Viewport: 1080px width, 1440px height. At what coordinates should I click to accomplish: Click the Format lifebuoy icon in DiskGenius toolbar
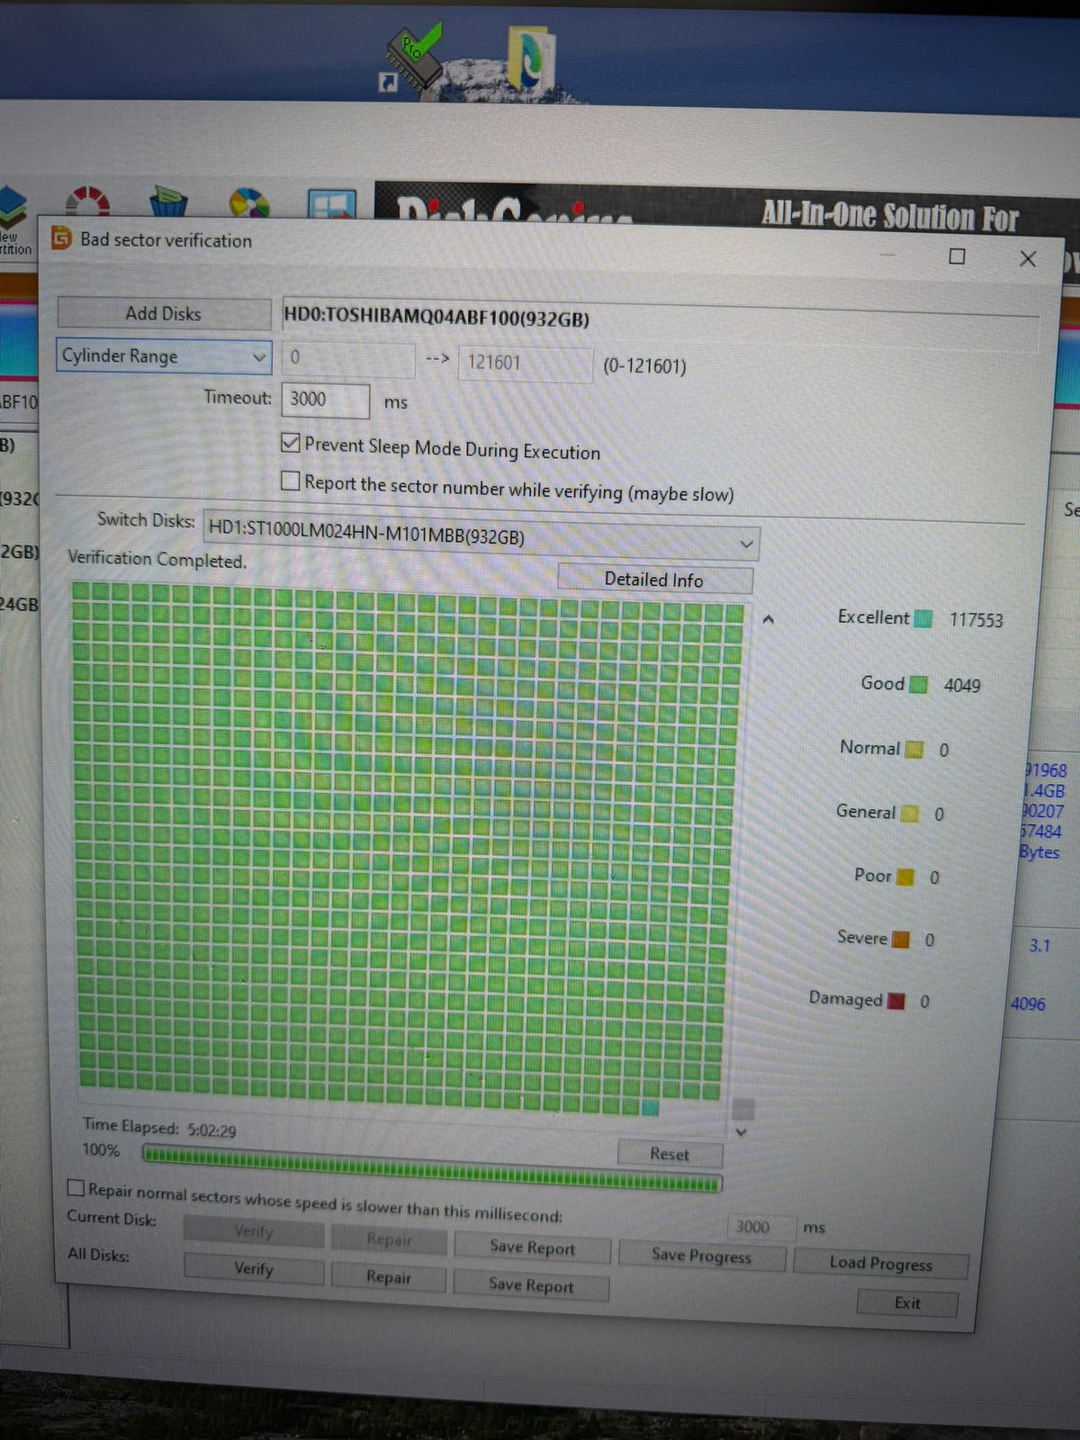pos(87,201)
